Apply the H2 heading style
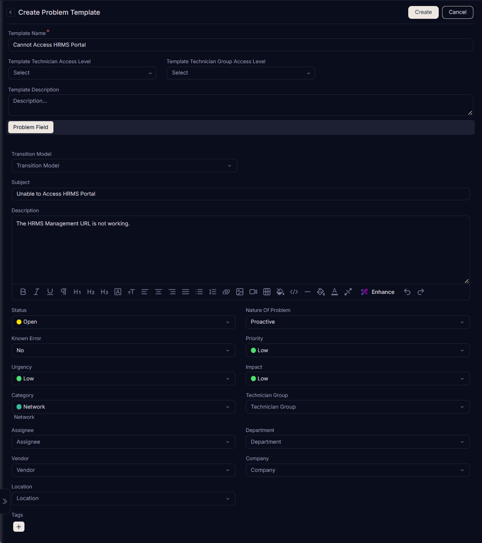 click(x=91, y=292)
